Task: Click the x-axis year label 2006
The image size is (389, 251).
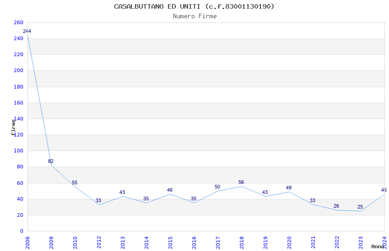Action: (27, 243)
